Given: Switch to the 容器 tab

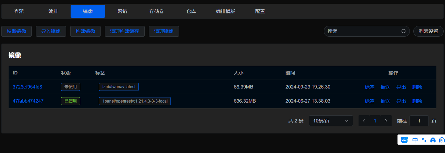Looking at the screenshot, I should click(19, 11).
